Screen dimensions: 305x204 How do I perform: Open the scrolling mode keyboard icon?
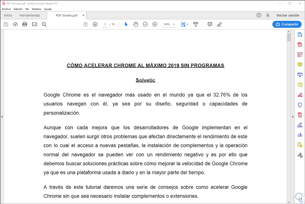(x=196, y=24)
